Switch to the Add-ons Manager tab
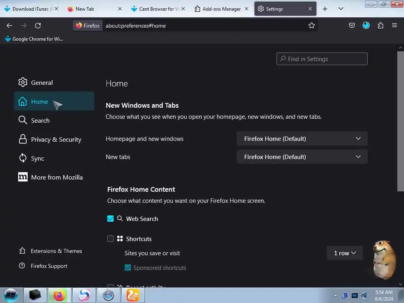The height and width of the screenshot is (303, 404). [221, 9]
